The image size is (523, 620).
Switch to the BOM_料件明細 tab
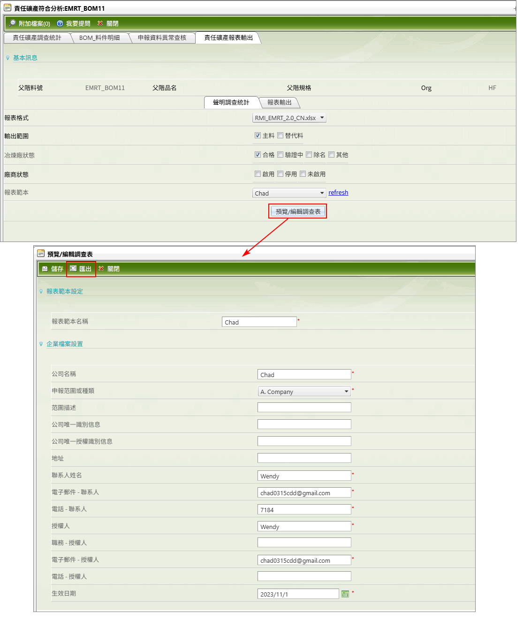pyautogui.click(x=99, y=38)
